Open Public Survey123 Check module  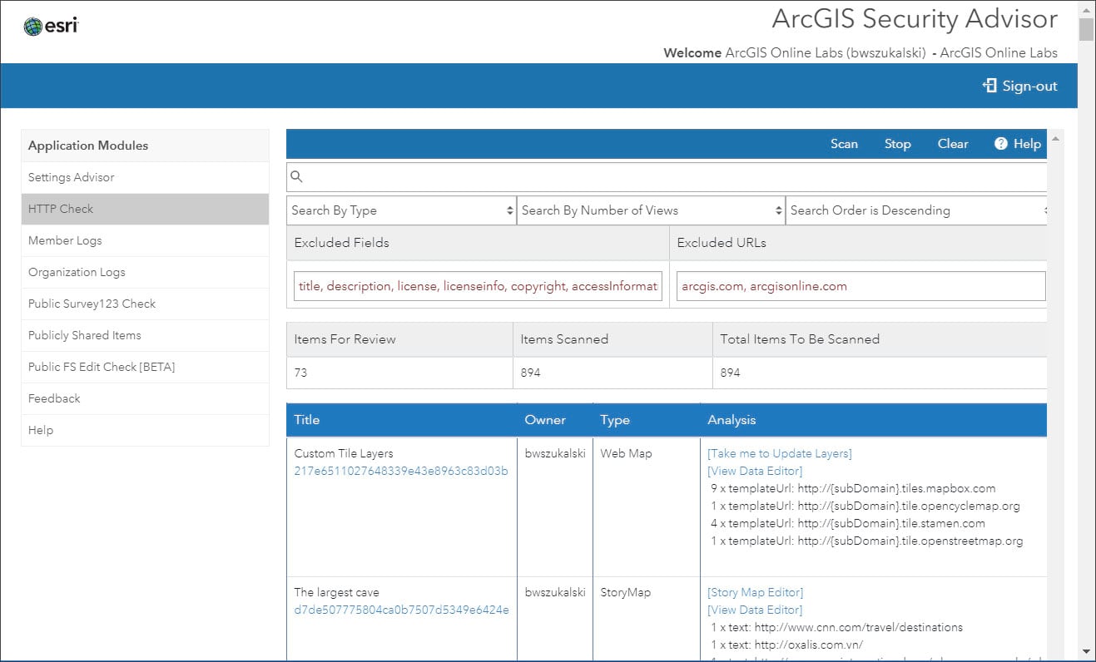click(x=92, y=304)
